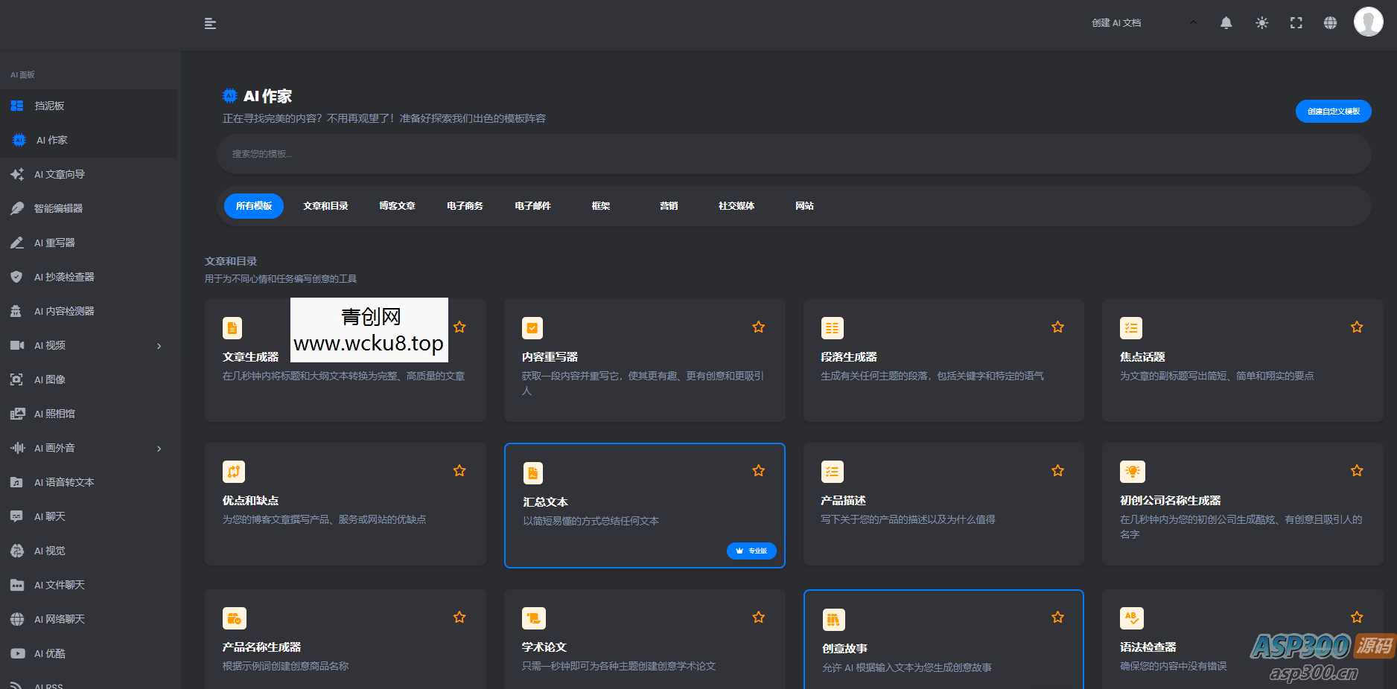The width and height of the screenshot is (1397, 689).
Task: Switch to the 社交媒体 tab
Action: [x=736, y=206]
